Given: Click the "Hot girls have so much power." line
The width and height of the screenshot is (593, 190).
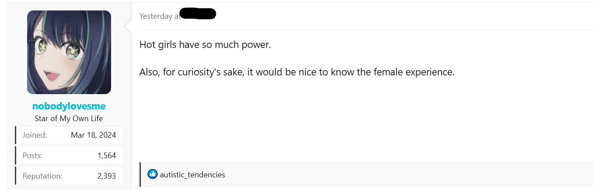Looking at the screenshot, I should coord(205,45).
